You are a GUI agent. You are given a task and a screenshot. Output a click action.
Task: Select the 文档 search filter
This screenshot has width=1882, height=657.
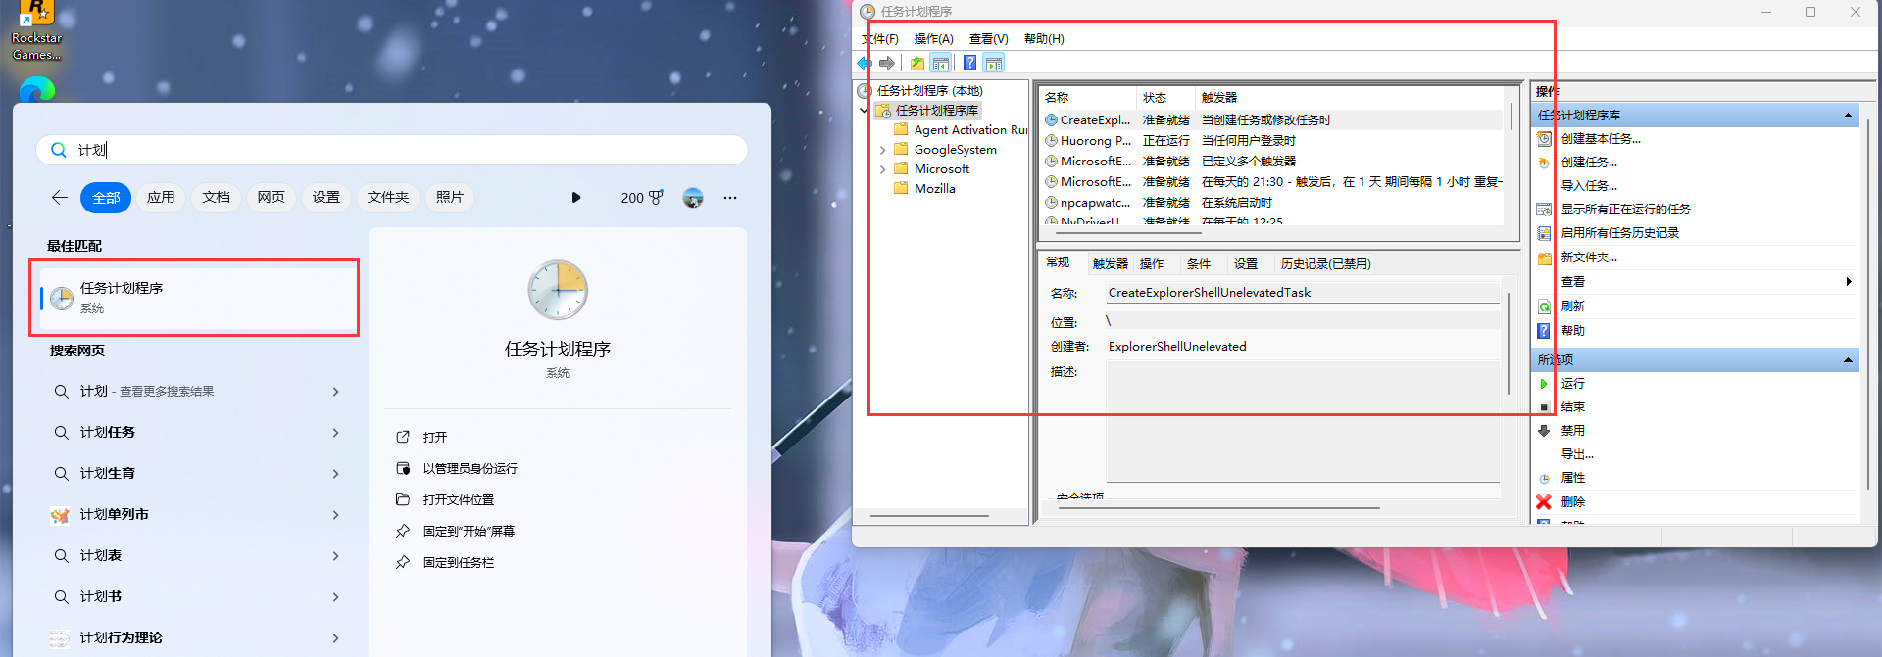216,198
